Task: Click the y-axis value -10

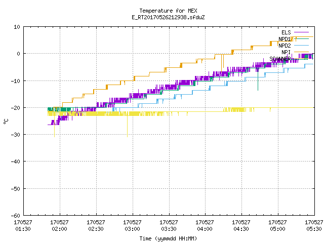Action: coord(16,81)
